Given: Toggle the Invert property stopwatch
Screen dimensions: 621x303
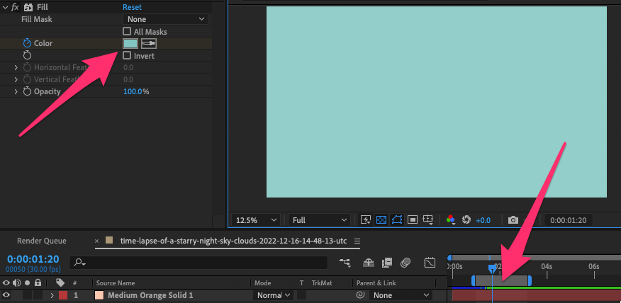Looking at the screenshot, I should (x=27, y=56).
